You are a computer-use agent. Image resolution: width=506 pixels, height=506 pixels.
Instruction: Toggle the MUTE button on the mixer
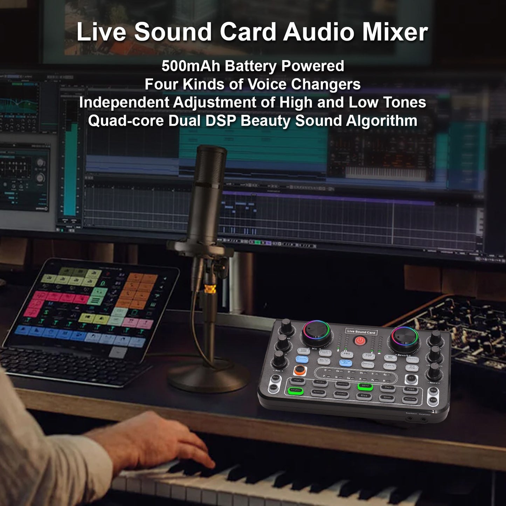[x=324, y=361]
